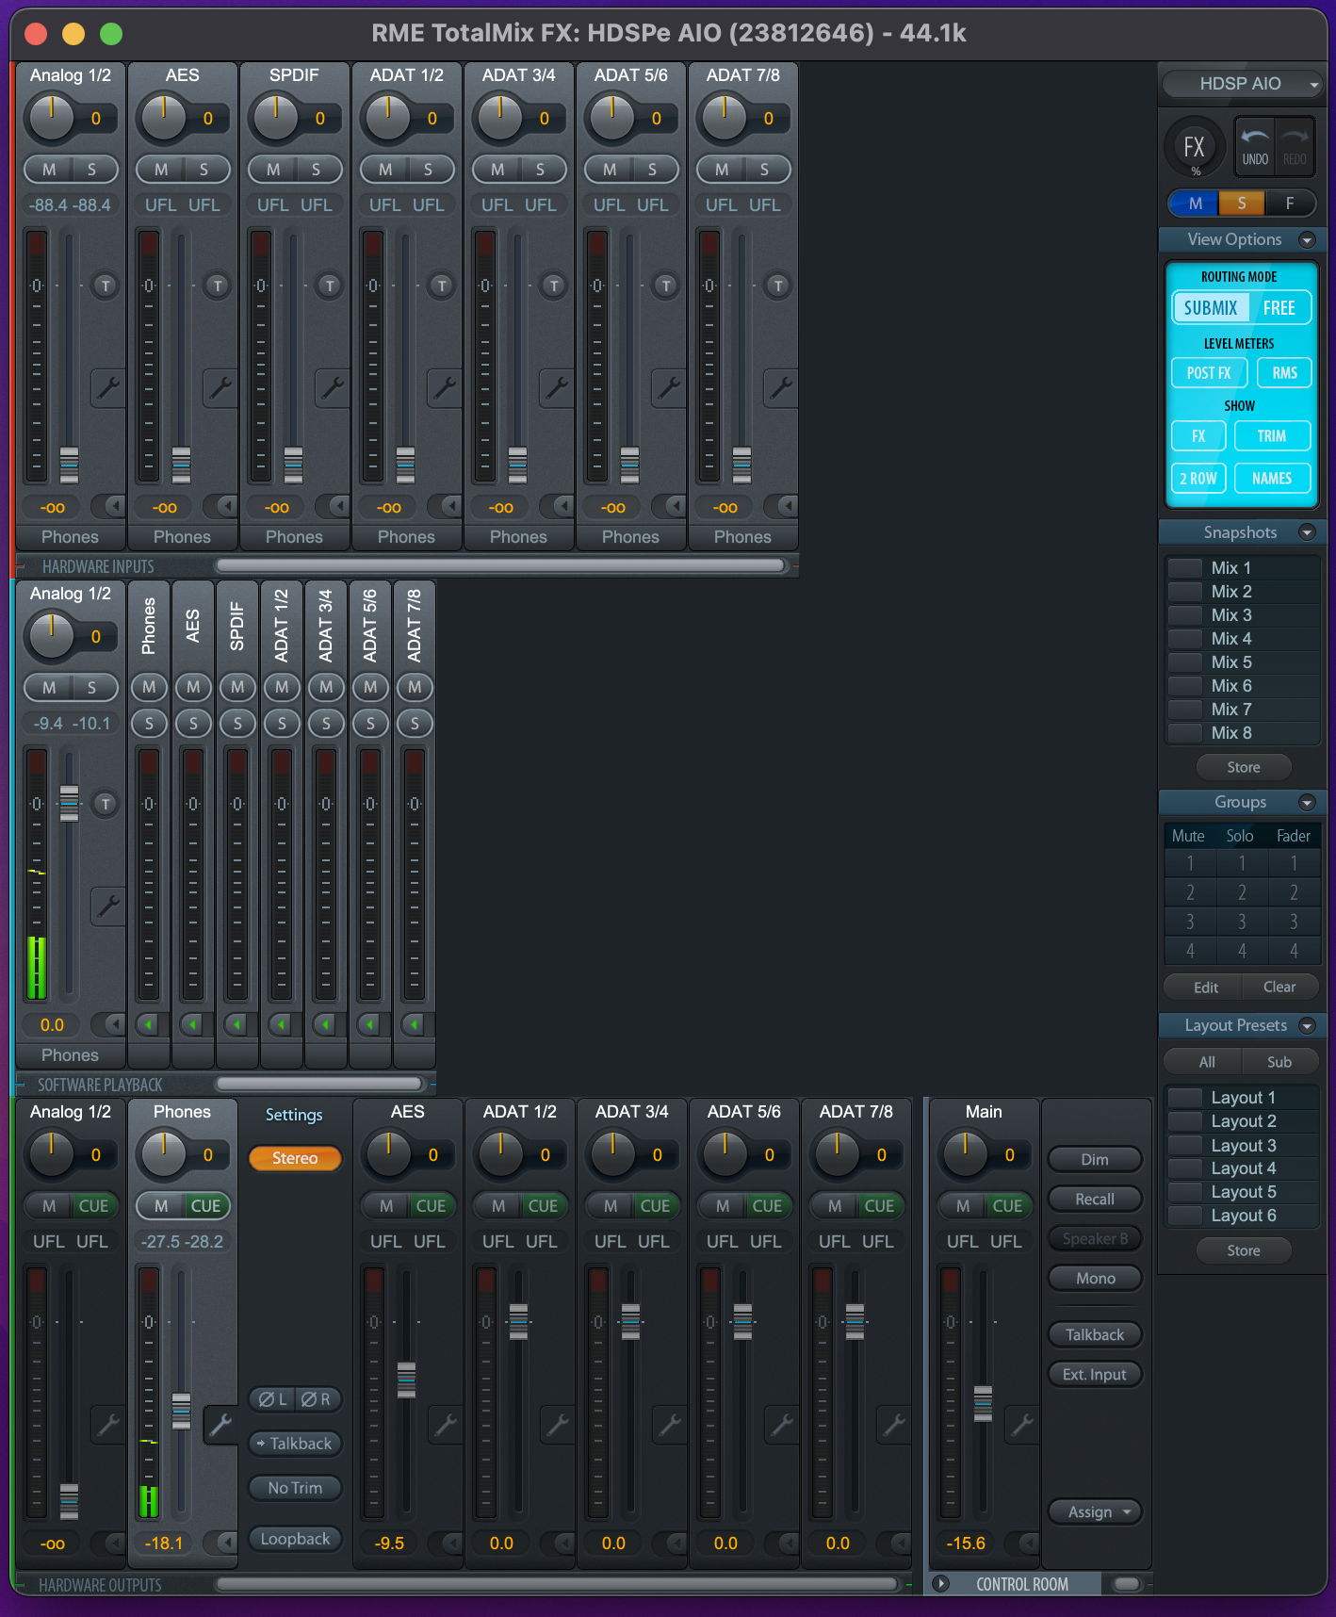Toggle trim T button on Analog 1/2 input
Viewport: 1336px width, 1617px height.
point(105,286)
